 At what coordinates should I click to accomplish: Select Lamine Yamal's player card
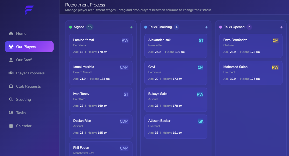101,46
